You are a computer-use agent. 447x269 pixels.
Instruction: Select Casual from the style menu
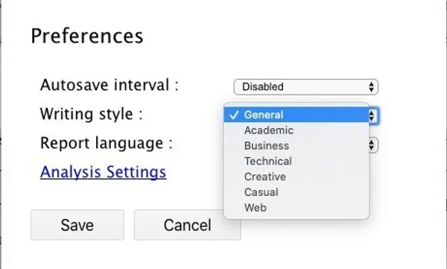(297, 192)
